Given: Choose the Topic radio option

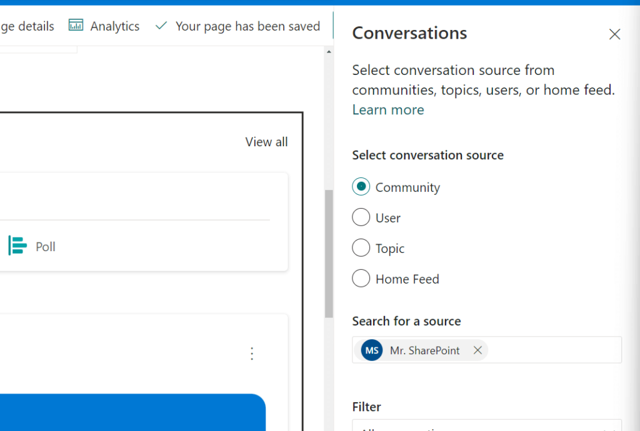Looking at the screenshot, I should pos(361,248).
